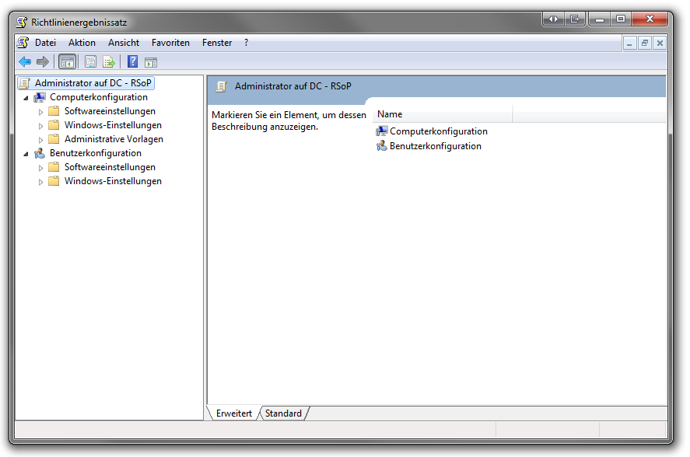Select Computerkonfiguration in the right list
The height and width of the screenshot is (457, 690).
[x=438, y=131]
